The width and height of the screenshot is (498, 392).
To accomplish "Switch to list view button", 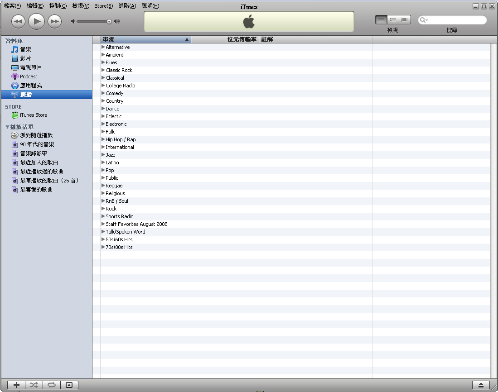I will click(381, 19).
